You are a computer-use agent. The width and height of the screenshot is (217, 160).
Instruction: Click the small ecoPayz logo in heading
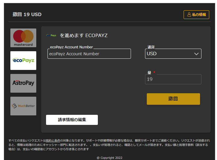coord(51,35)
